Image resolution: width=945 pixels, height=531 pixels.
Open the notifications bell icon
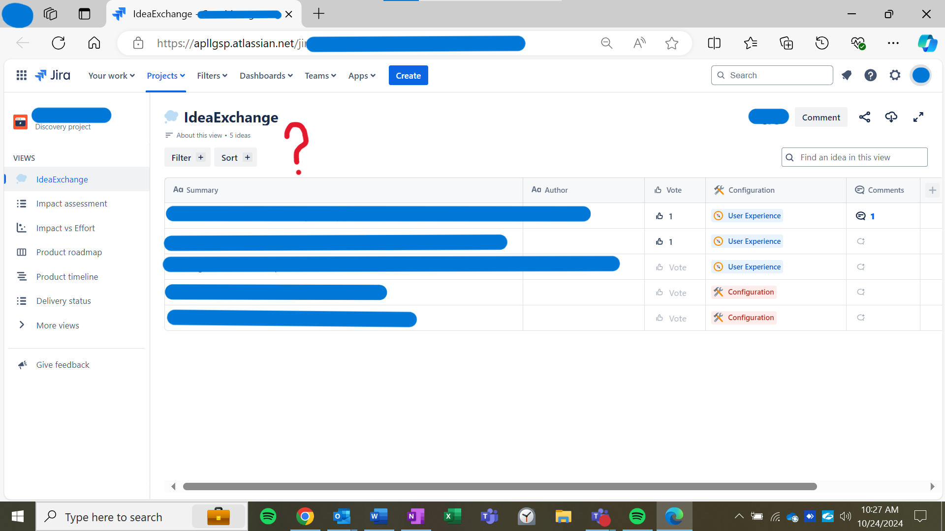(x=847, y=75)
